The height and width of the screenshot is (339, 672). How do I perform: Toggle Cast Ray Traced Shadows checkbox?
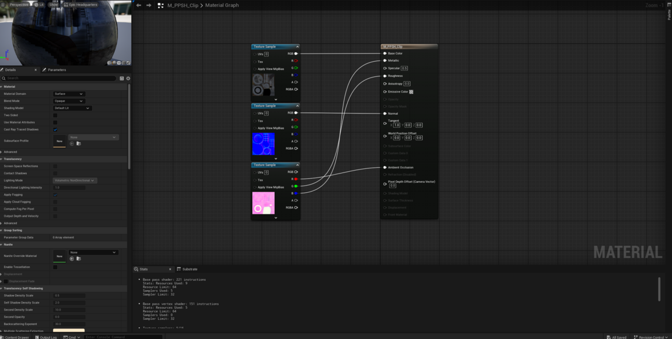click(x=55, y=129)
